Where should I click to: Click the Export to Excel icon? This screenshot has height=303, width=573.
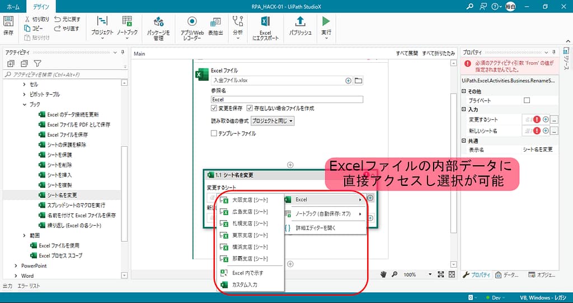[x=265, y=22]
